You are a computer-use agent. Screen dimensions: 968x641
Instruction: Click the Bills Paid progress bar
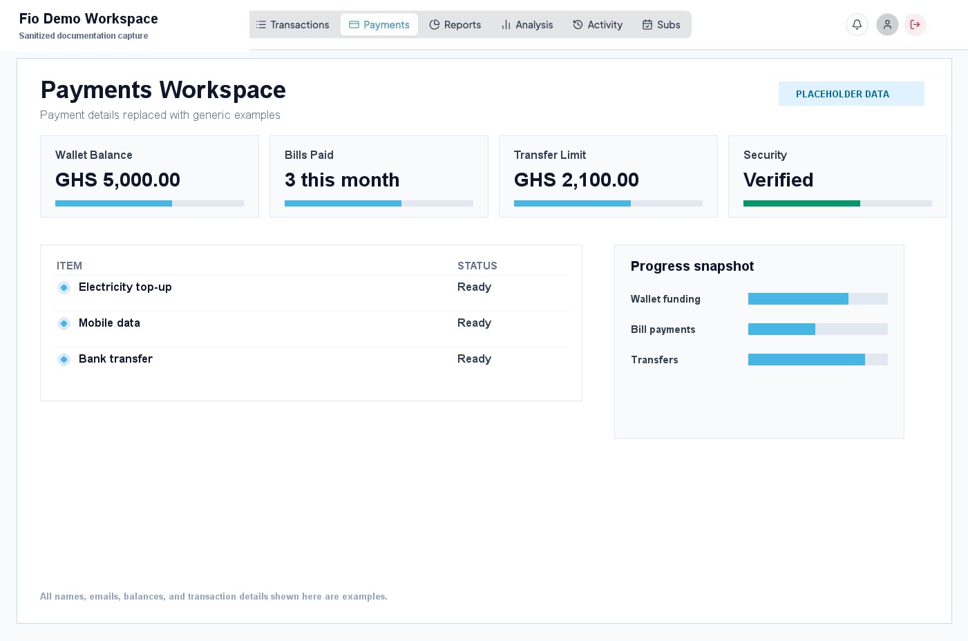coord(379,204)
